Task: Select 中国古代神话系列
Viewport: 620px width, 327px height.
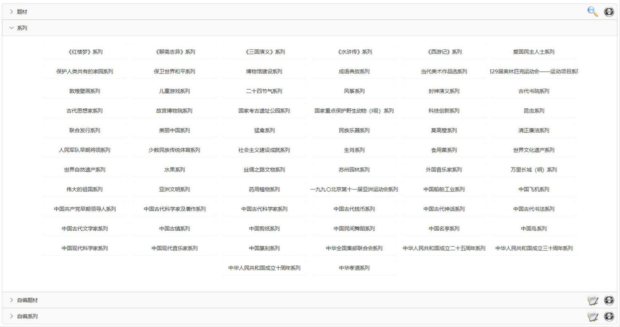Action: pos(444,209)
